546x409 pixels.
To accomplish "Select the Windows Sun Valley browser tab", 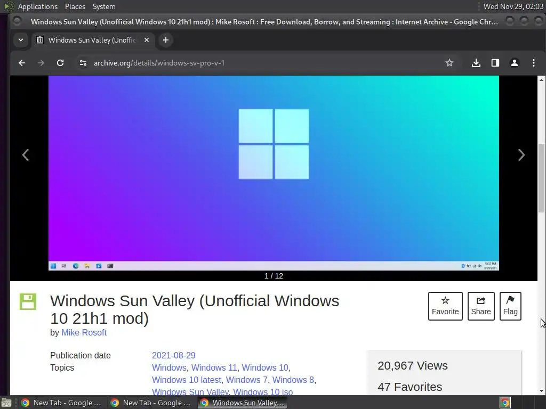I will (x=93, y=40).
